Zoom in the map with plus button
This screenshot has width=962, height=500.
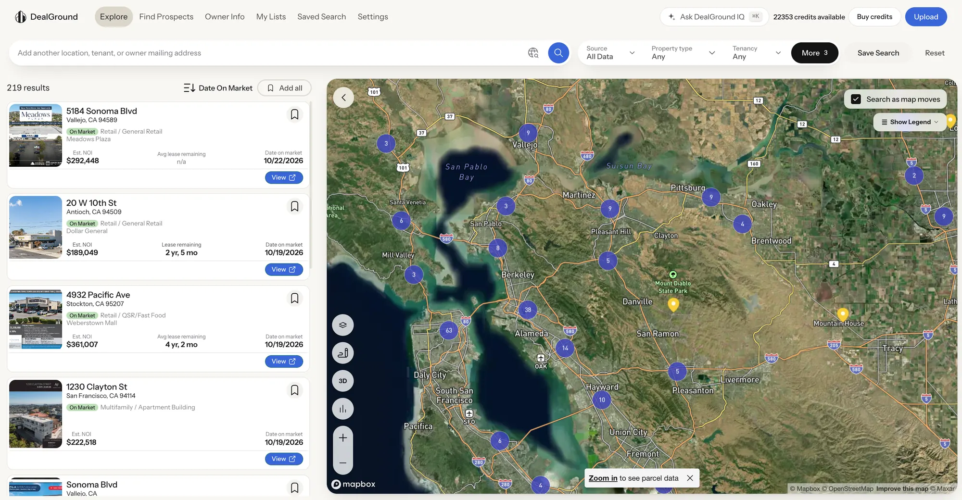pyautogui.click(x=343, y=438)
